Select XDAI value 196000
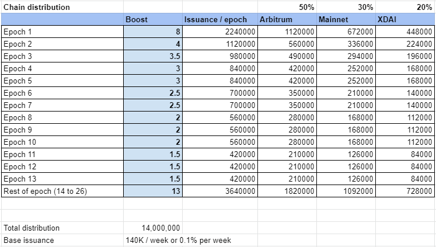Image resolution: width=436 pixels, height=247 pixels. pyautogui.click(x=405, y=56)
